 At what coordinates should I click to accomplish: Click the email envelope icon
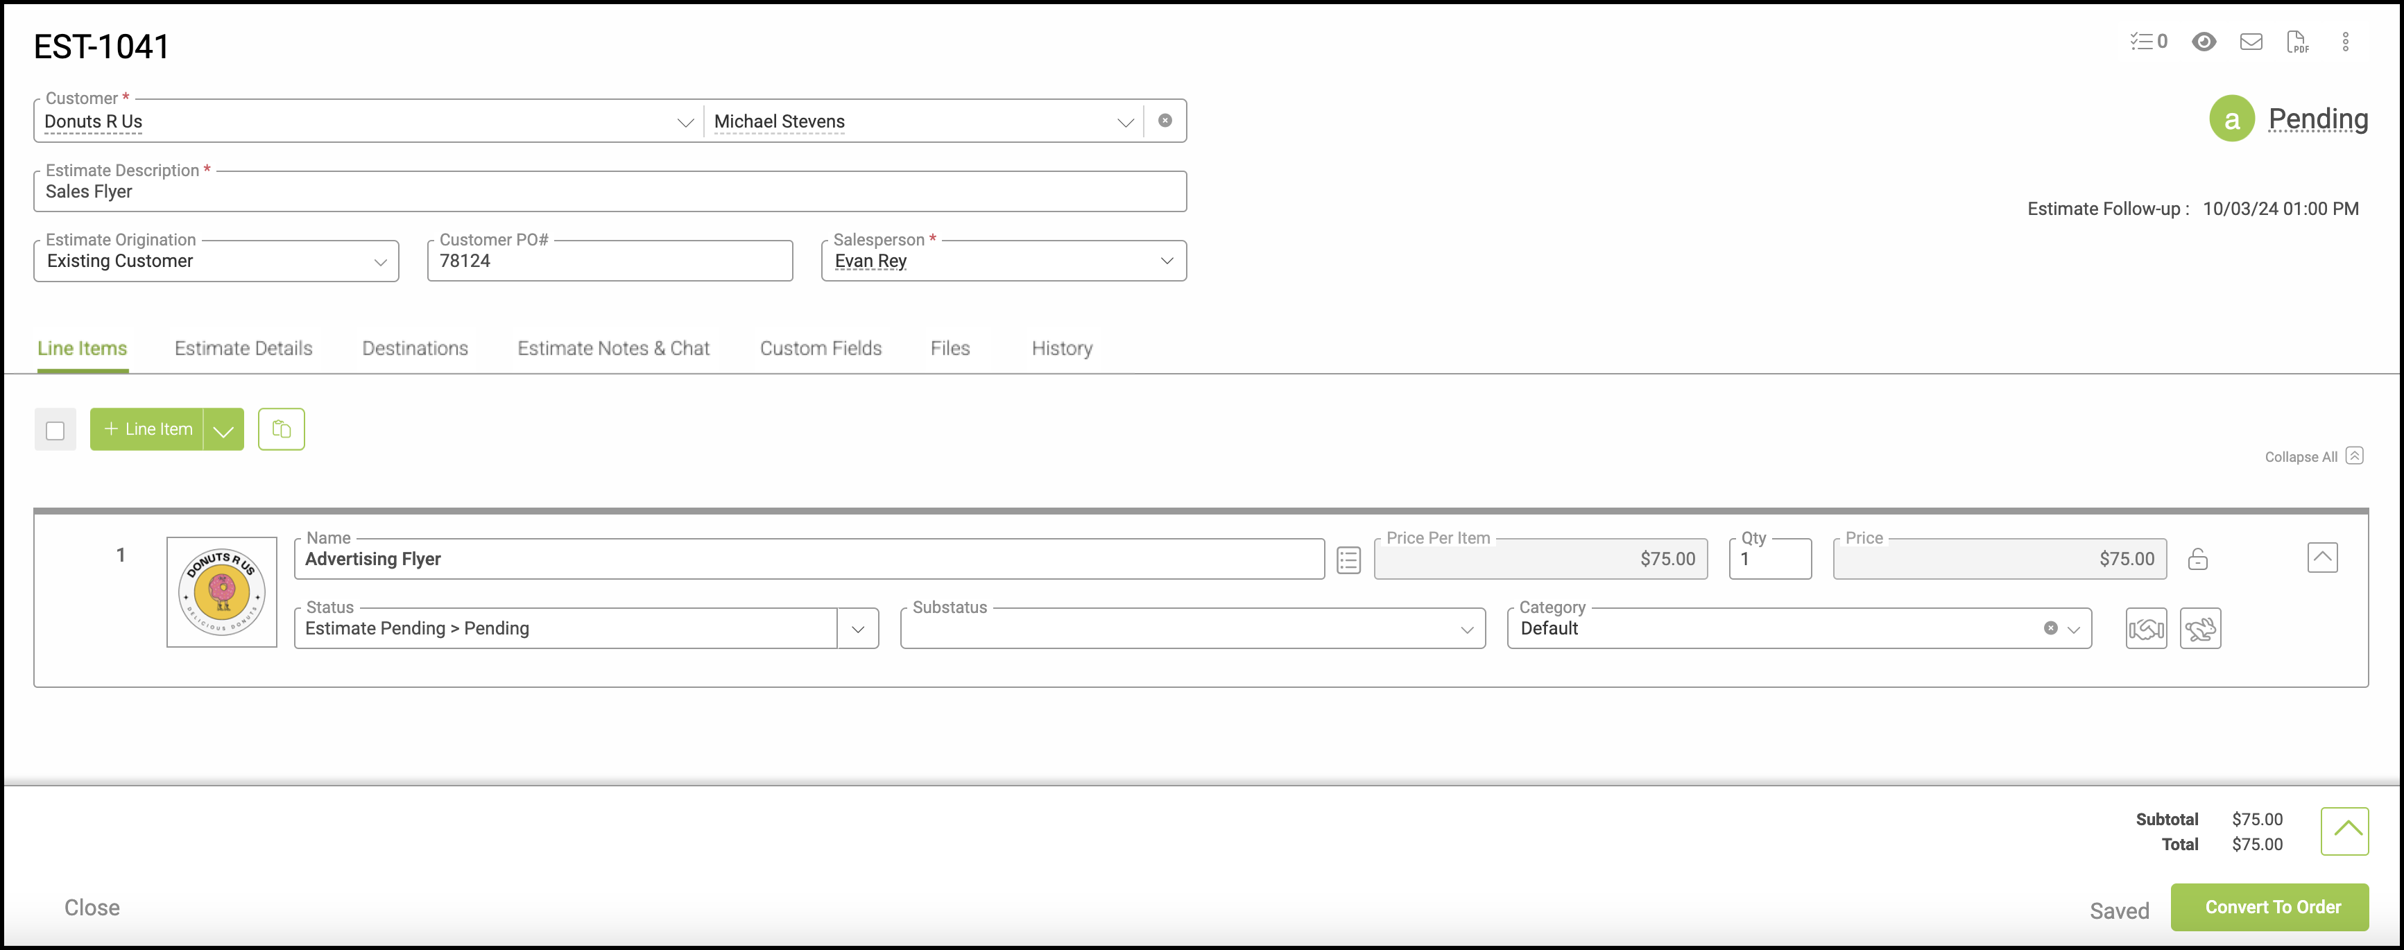pos(2251,41)
